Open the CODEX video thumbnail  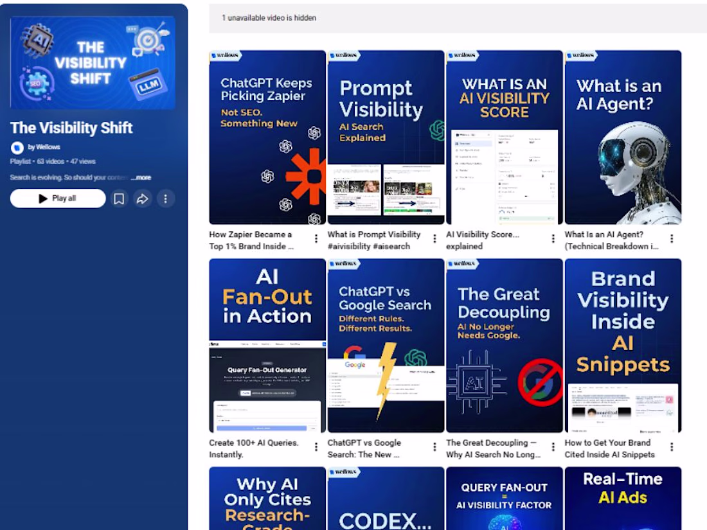click(386, 499)
